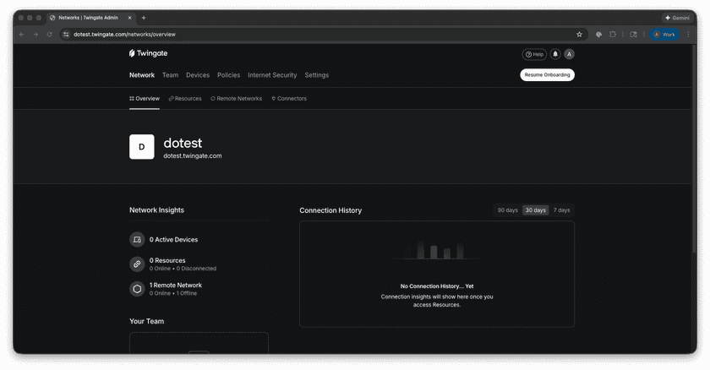
Task: Open the user avatar menu
Action: 569,54
